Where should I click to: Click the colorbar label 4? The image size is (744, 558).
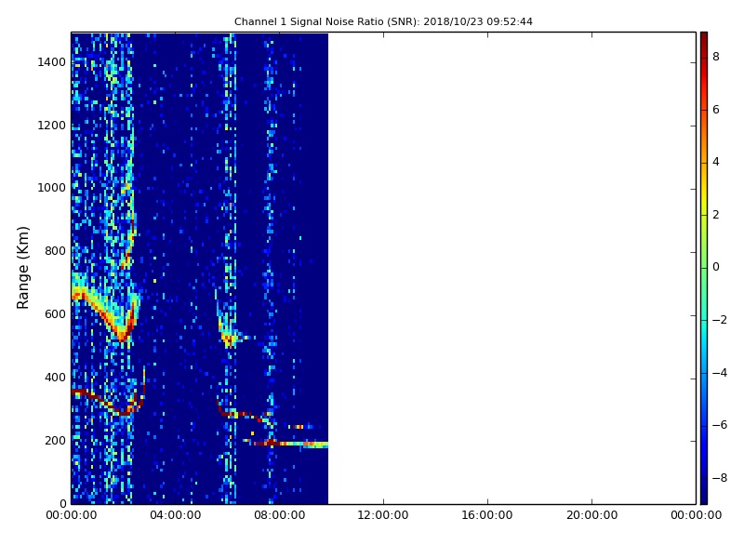click(x=716, y=162)
